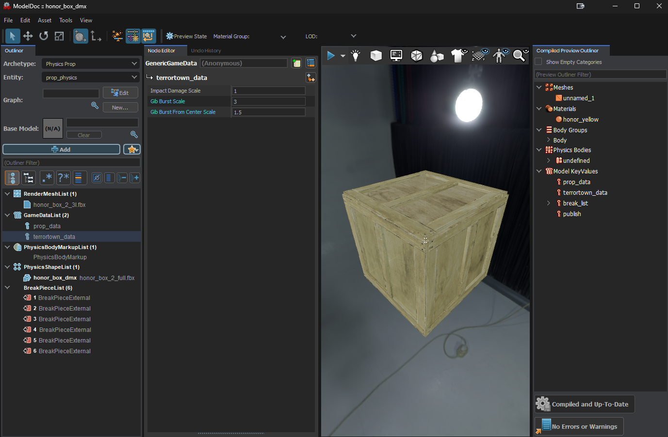Enable the Show Empty Categories checkbox
This screenshot has width=668, height=437.
538,62
